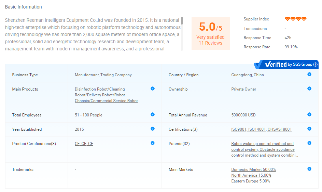
Task: Click the verified badge beside Year Established 2015
Action: tap(153, 129)
